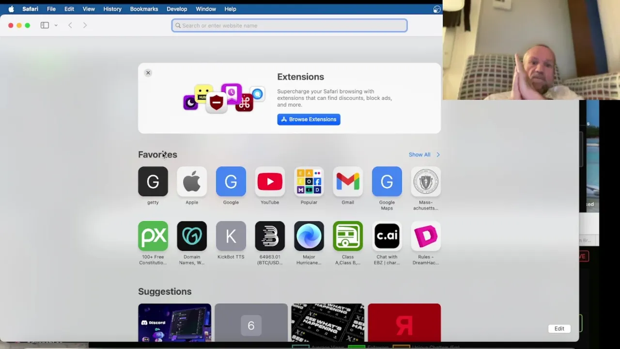Click the Browse Extensions button
Screen dimensions: 620x349
coord(309,119)
